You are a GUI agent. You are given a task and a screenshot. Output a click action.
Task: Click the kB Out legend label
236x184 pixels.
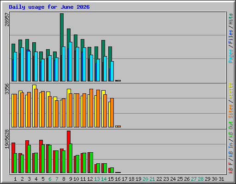[x=231, y=129]
